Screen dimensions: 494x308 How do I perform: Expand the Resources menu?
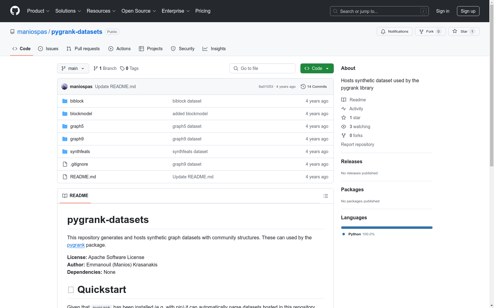[x=101, y=11]
